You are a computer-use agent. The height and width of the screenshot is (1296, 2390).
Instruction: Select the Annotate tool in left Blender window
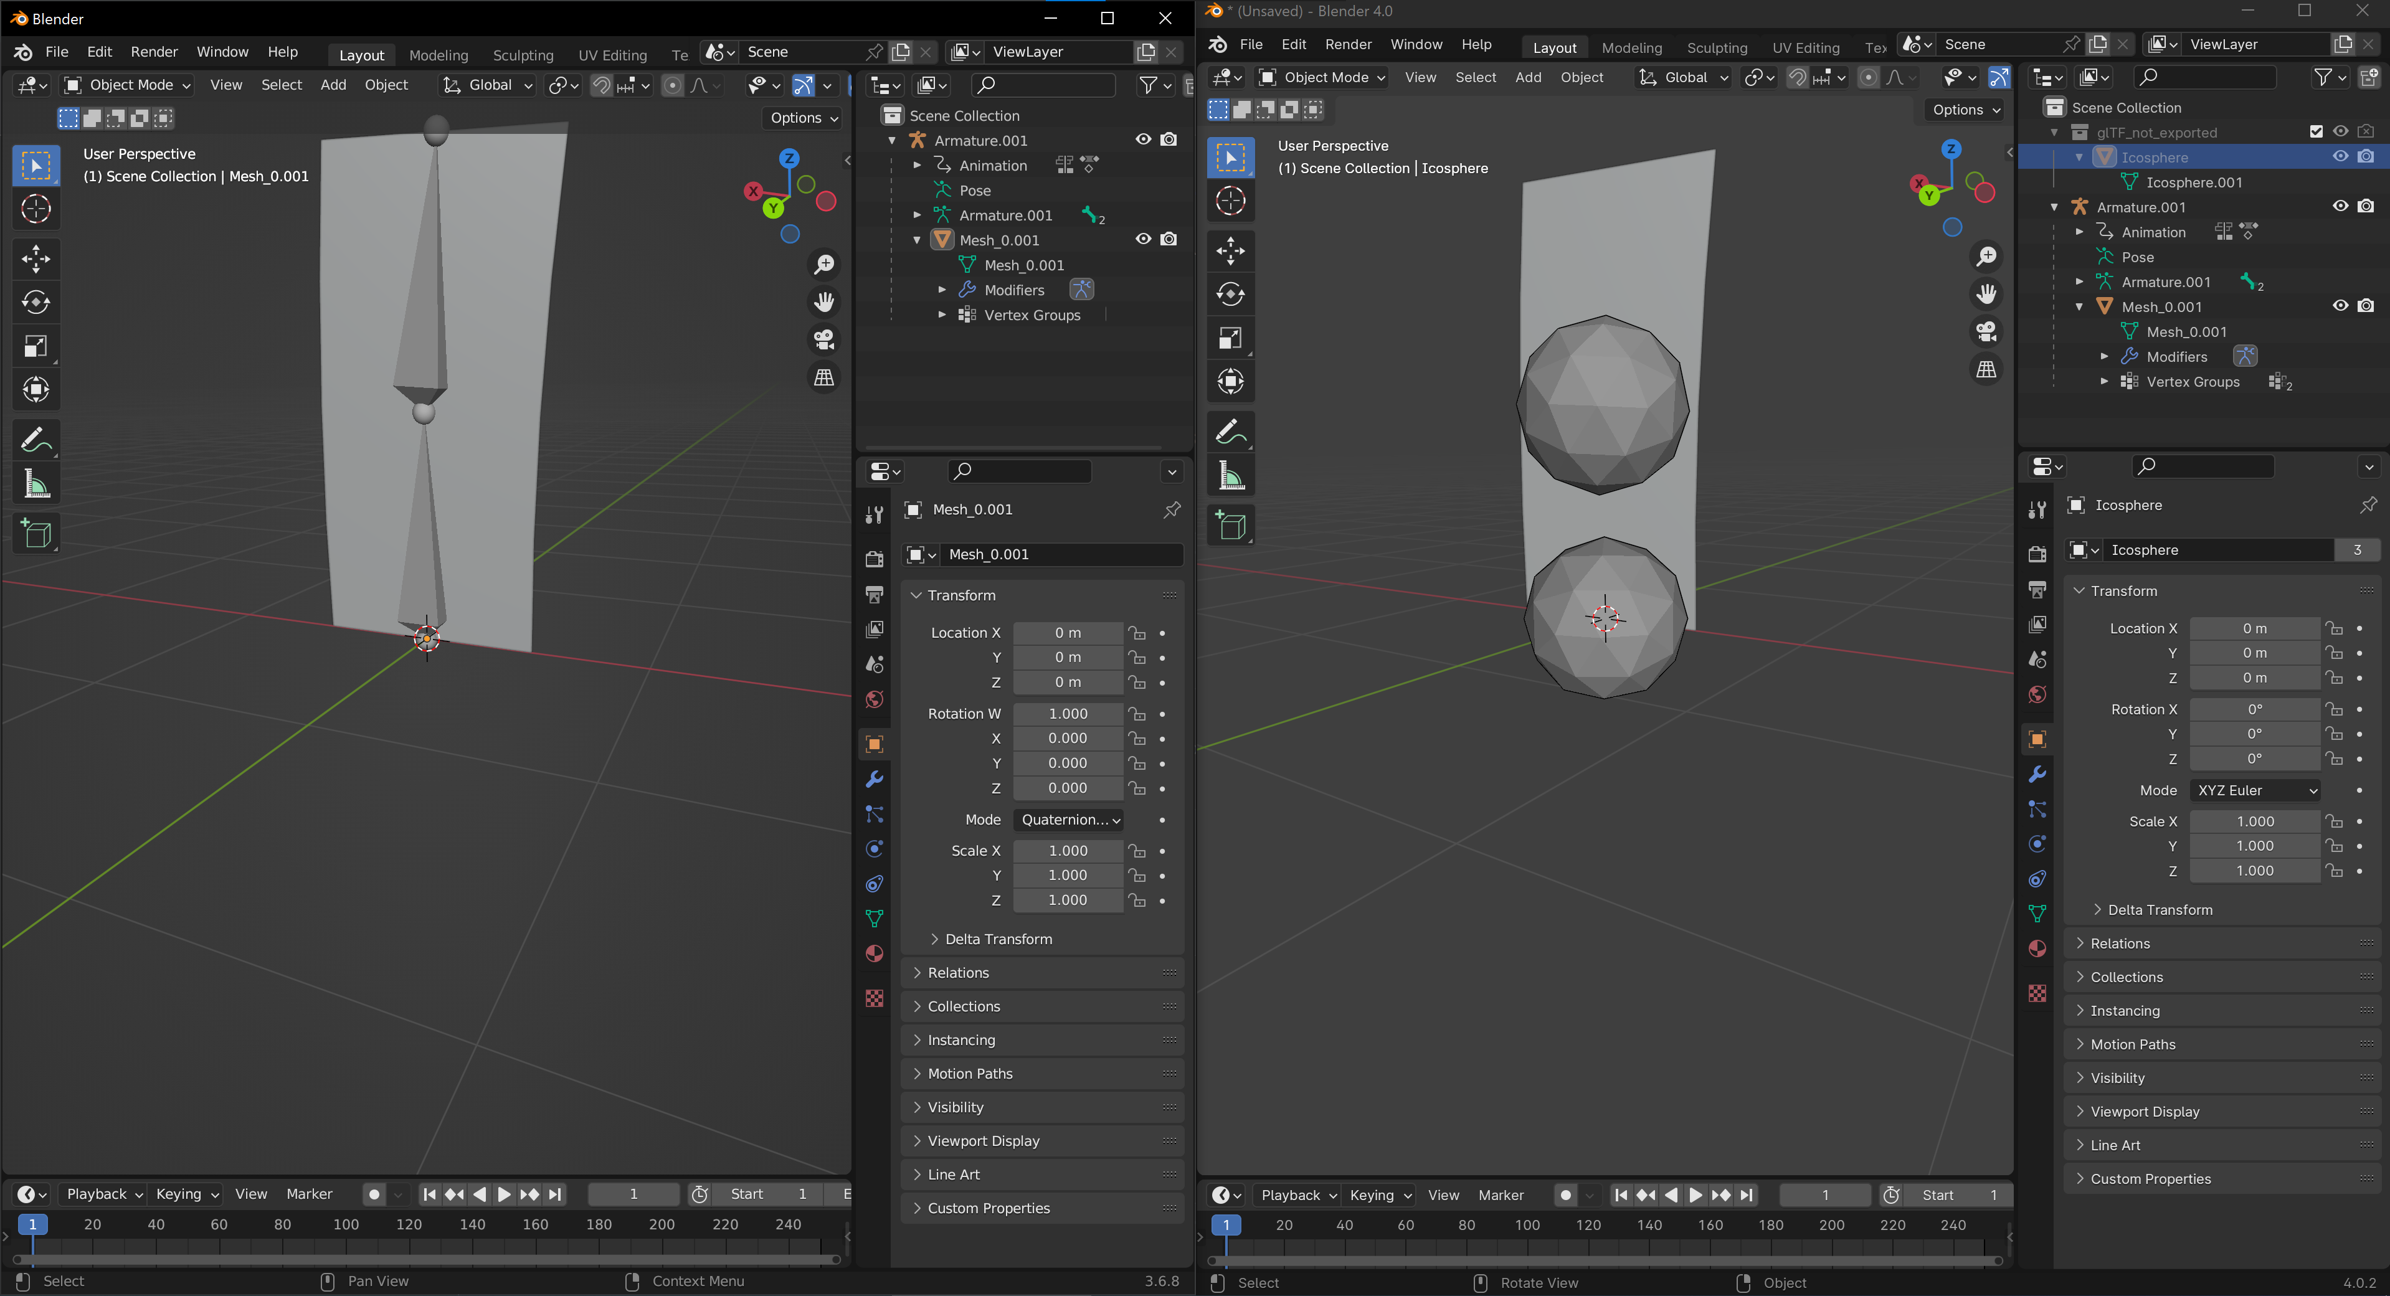(36, 440)
